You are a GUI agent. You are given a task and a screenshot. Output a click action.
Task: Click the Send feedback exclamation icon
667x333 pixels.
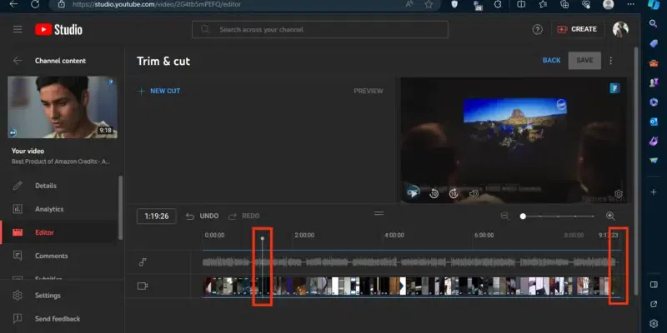point(18,319)
